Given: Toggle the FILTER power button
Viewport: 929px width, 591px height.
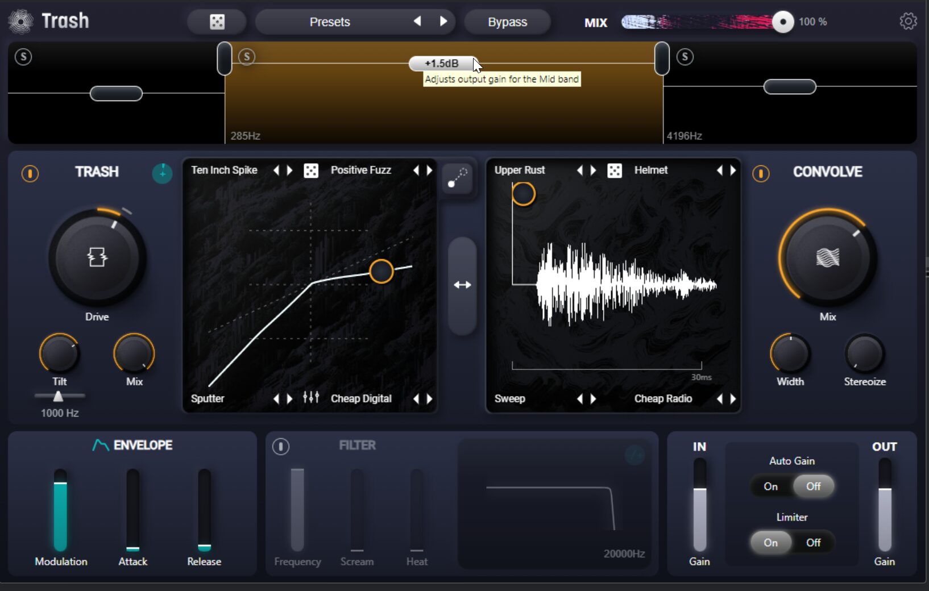Looking at the screenshot, I should [281, 446].
